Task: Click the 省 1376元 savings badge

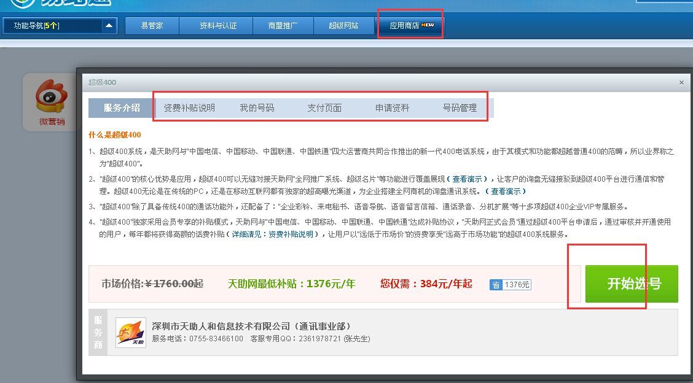Action: point(511,285)
